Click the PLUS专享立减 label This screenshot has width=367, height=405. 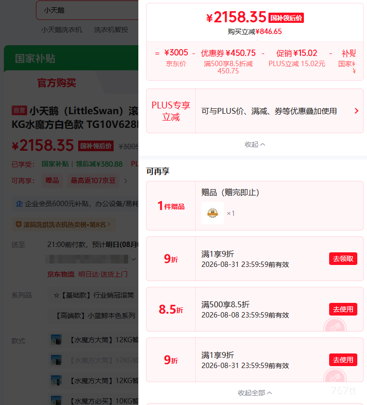click(x=171, y=111)
